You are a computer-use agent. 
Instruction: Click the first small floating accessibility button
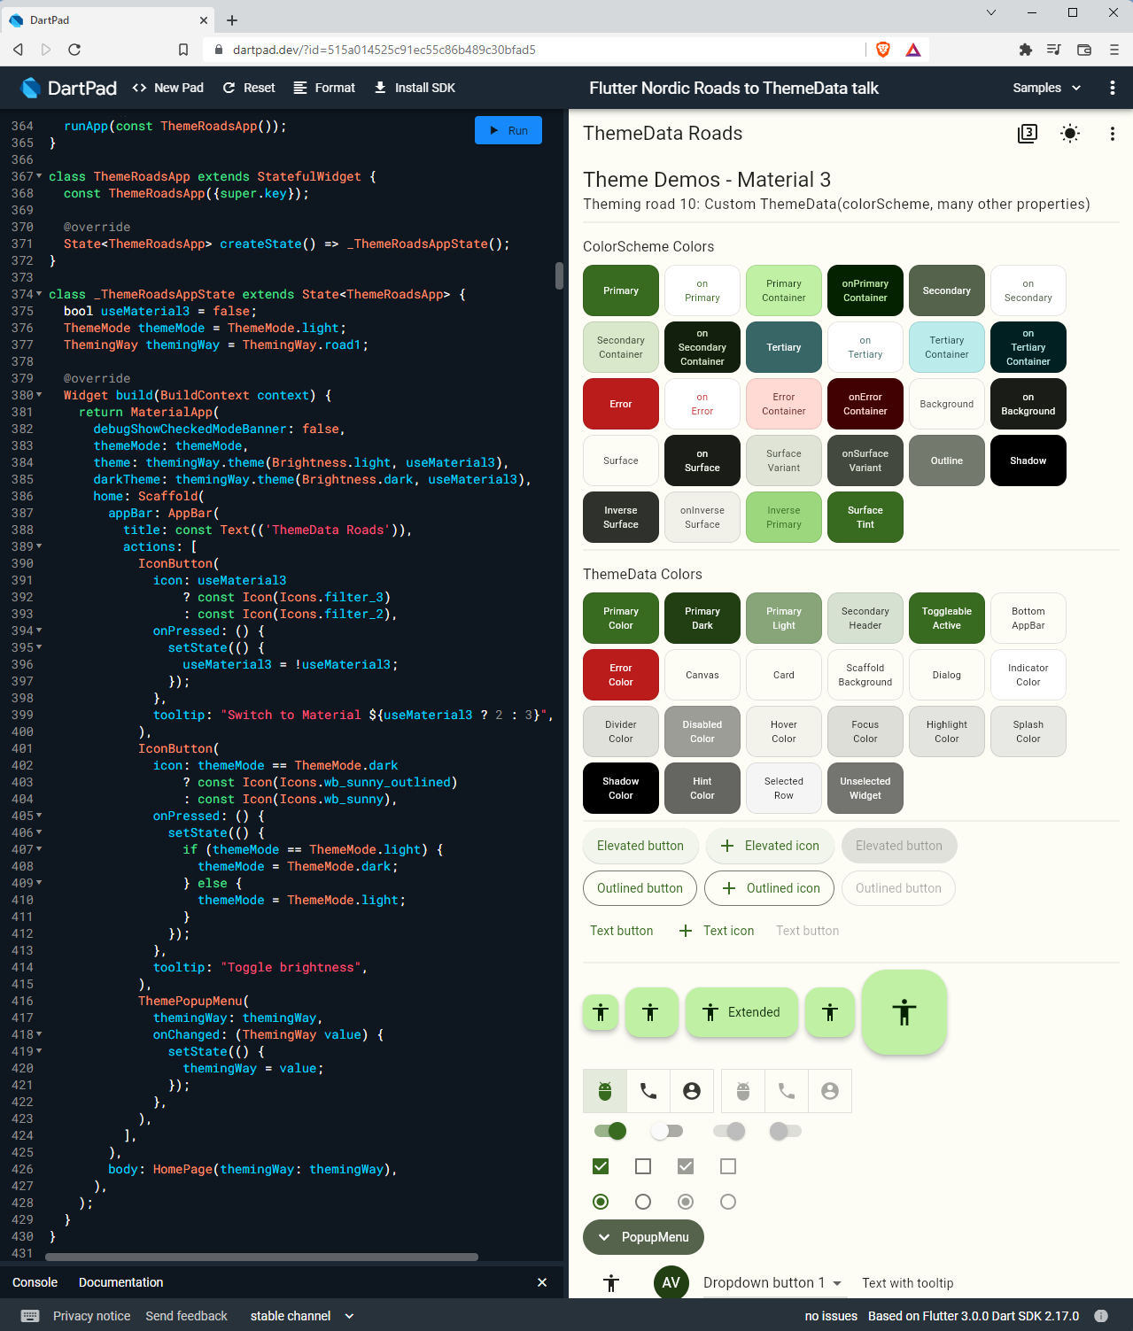(601, 1012)
